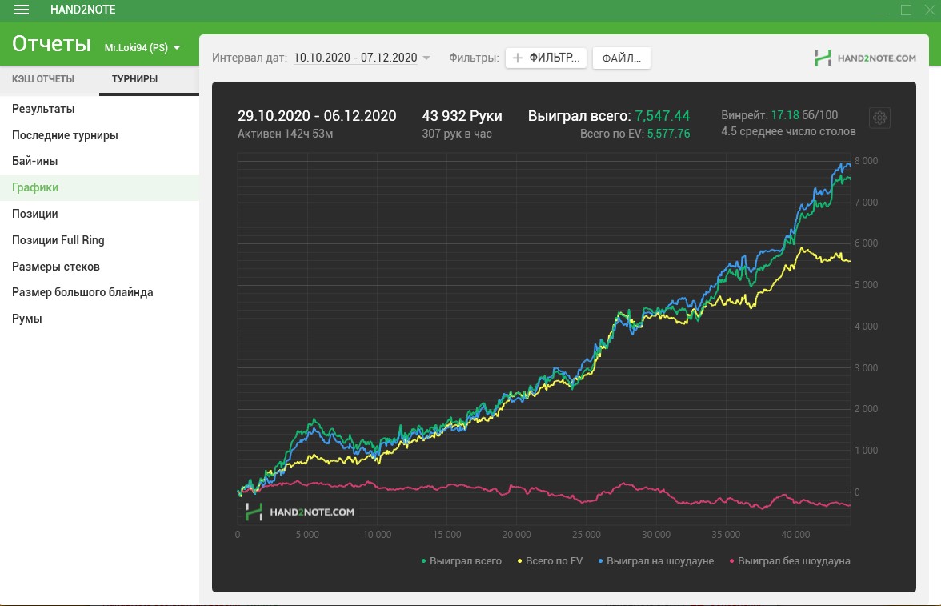Click Hand2Note watermark logo inside chart
Screen dimensions: 941x606
coord(299,512)
